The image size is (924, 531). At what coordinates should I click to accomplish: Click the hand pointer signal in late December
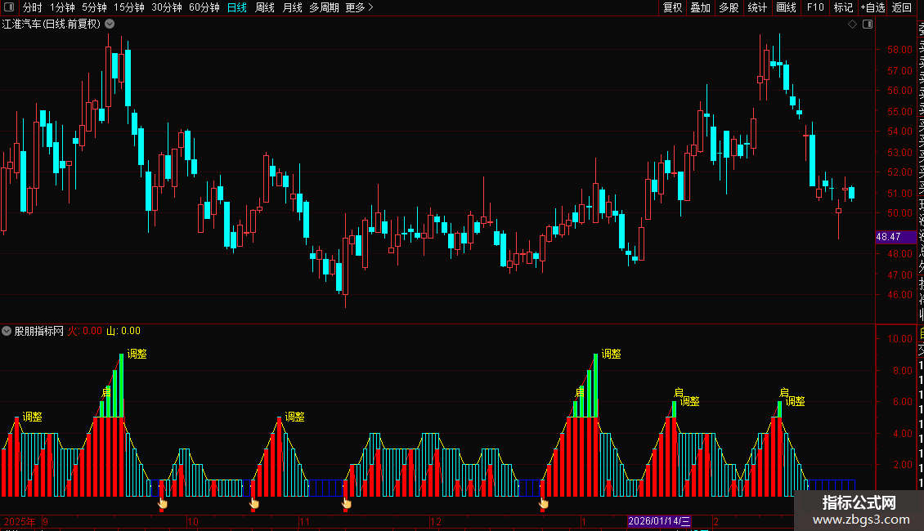(x=543, y=503)
